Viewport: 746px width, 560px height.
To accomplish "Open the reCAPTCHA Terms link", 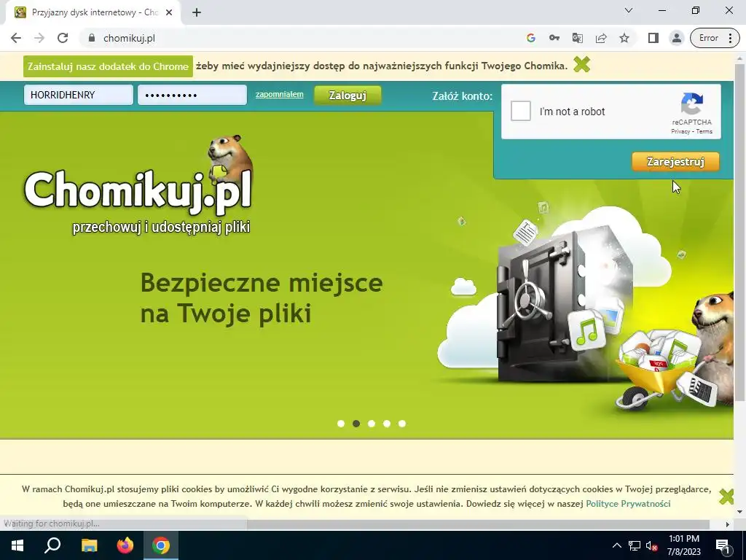I will pyautogui.click(x=704, y=131).
